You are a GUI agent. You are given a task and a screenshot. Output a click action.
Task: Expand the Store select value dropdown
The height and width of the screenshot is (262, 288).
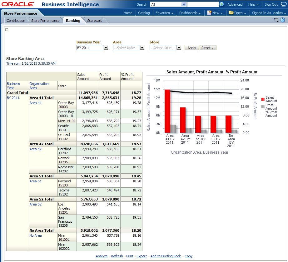click(179, 48)
